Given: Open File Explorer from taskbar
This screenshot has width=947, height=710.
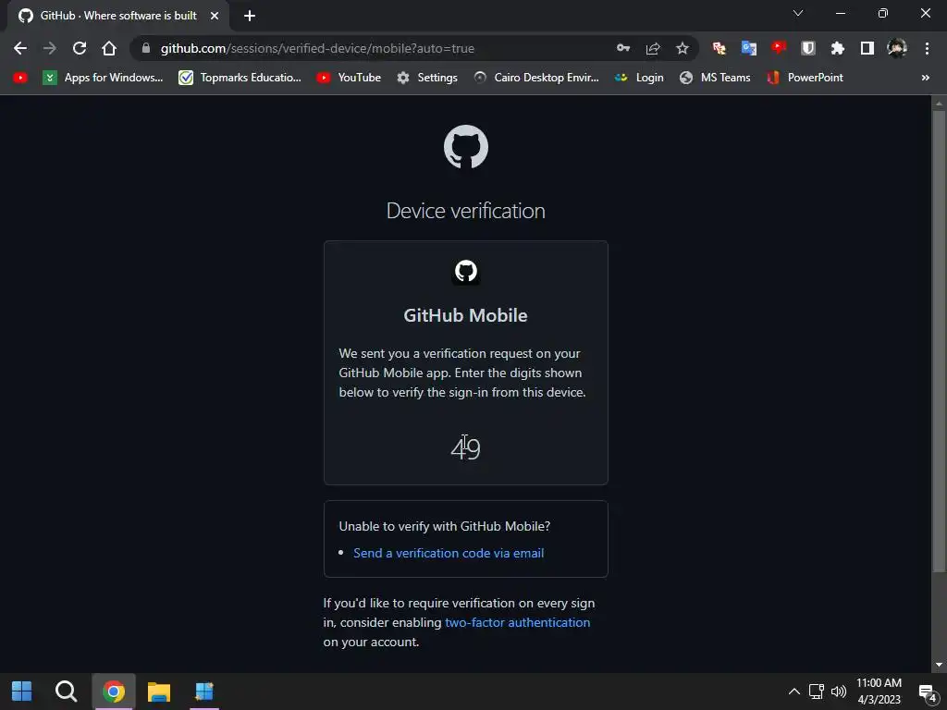Looking at the screenshot, I should [x=159, y=692].
